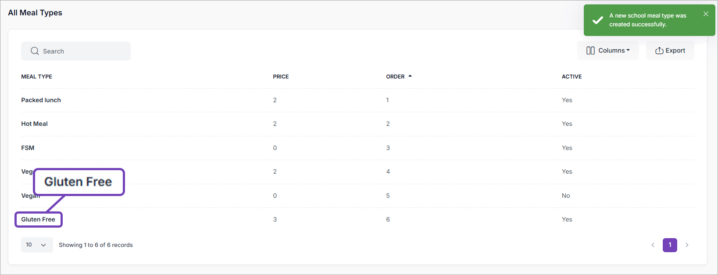Open the Packed lunch meal type
This screenshot has height=275, width=718.
(x=41, y=100)
